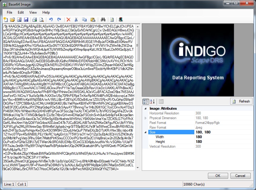The width and height of the screenshot is (256, 190).
Task: Click the OK button
Action: [x=218, y=175]
